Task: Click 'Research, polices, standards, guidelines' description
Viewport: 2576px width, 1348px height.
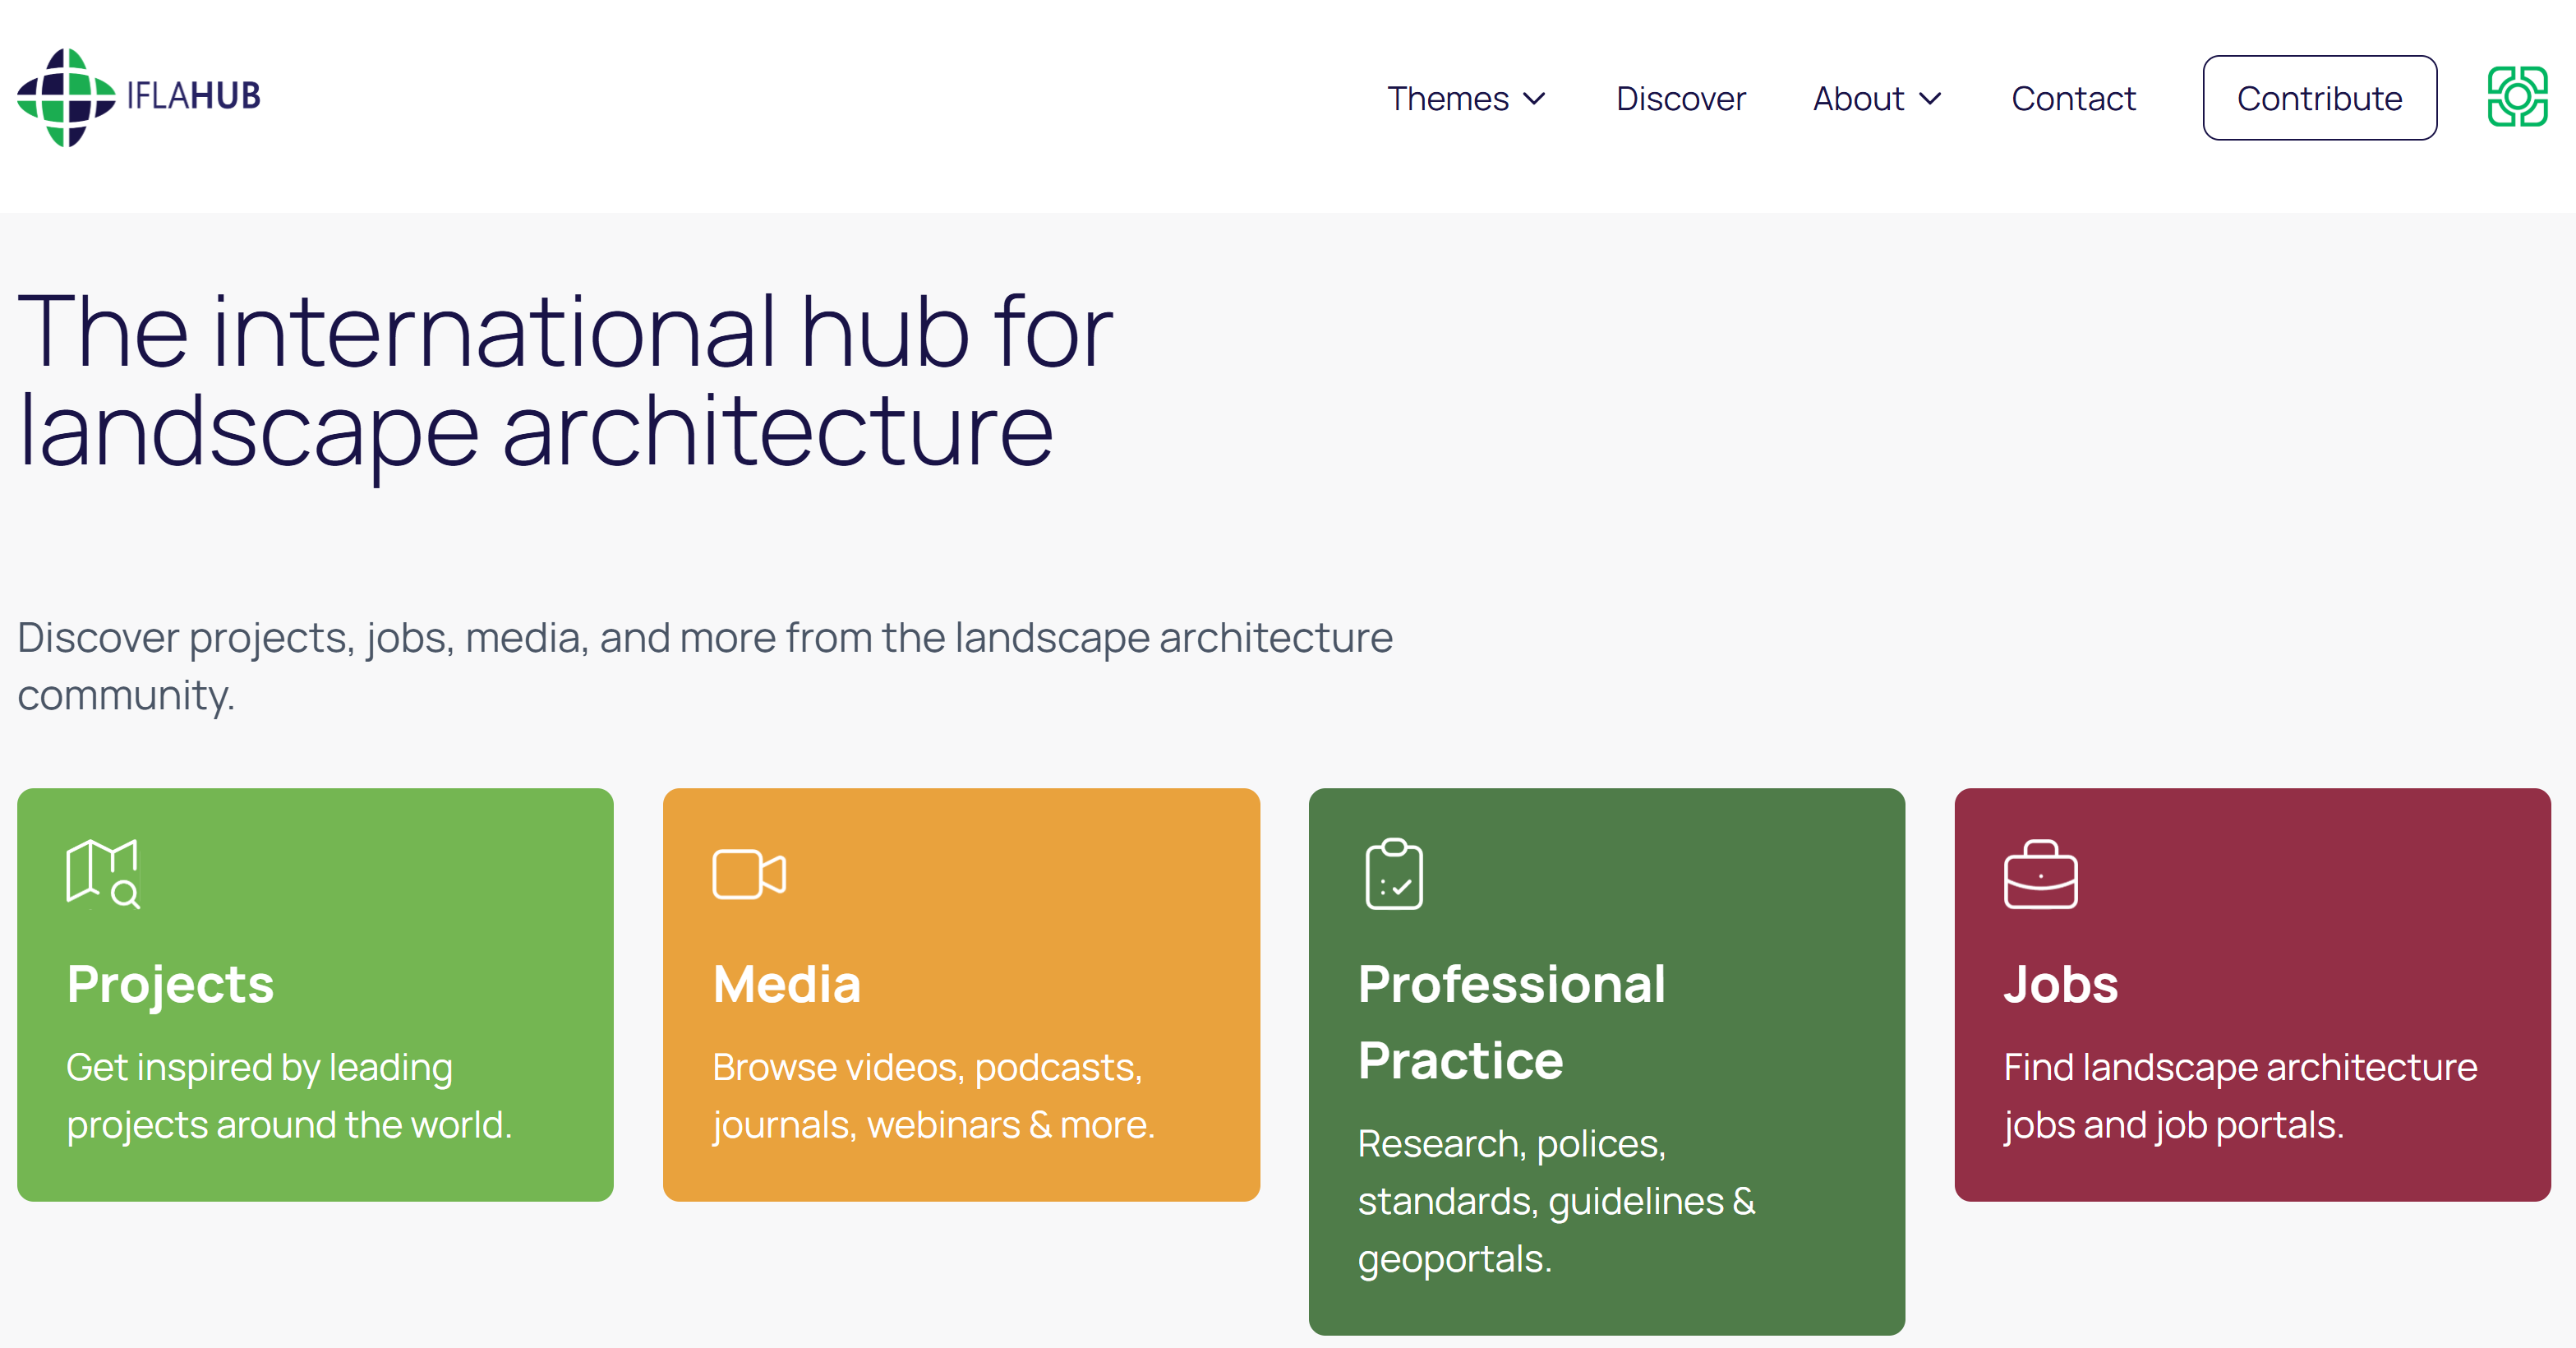Action: pos(1556,1201)
